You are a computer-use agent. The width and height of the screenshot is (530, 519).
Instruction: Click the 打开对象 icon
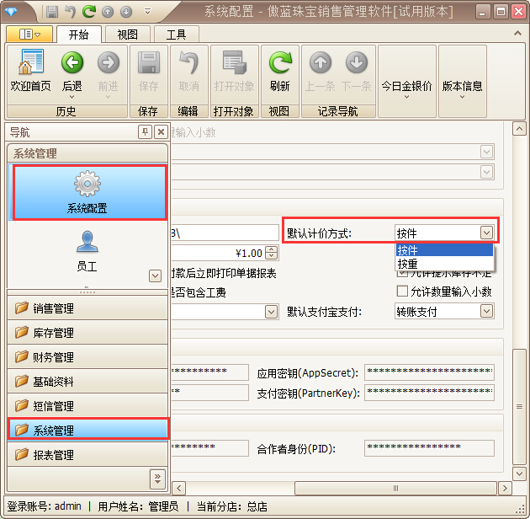[x=234, y=64]
